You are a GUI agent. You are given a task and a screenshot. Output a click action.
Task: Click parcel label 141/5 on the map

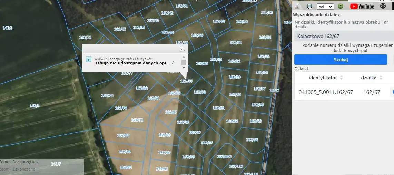pyautogui.click(x=35, y=106)
